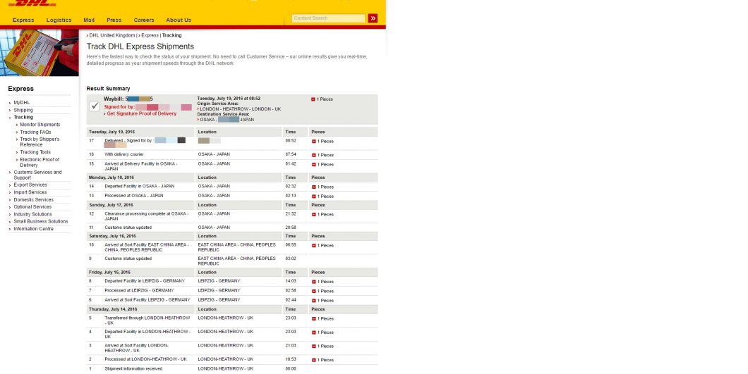Open the Mail menu item

point(89,20)
